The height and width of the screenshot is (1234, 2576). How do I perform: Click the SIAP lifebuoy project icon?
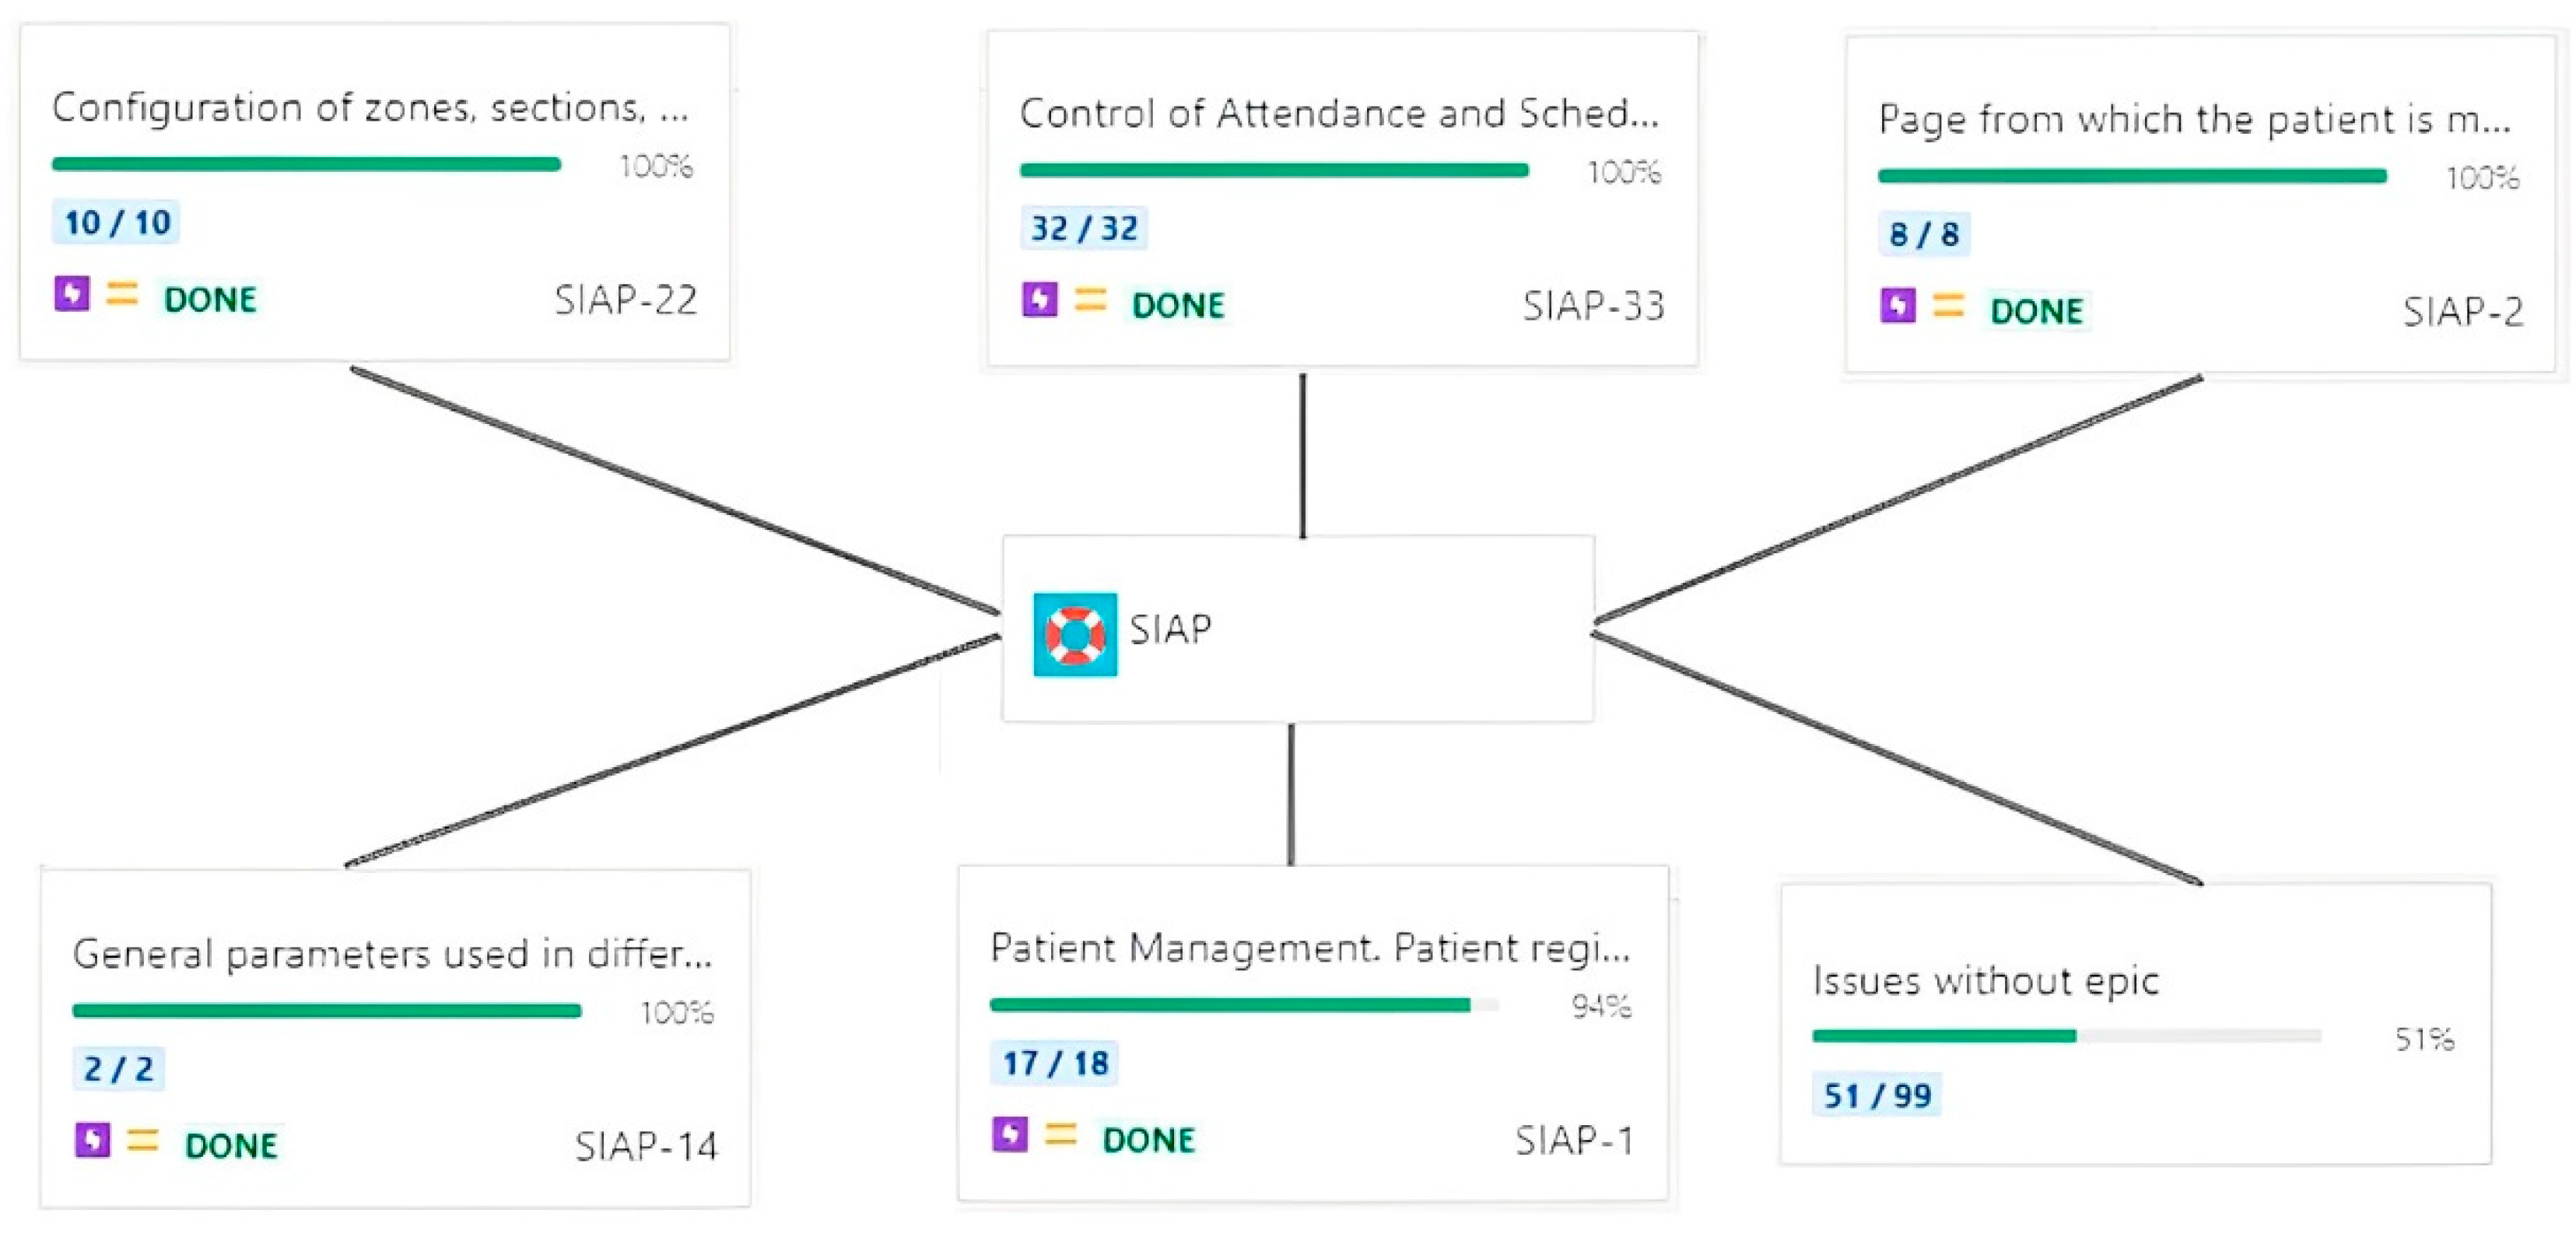point(1075,635)
